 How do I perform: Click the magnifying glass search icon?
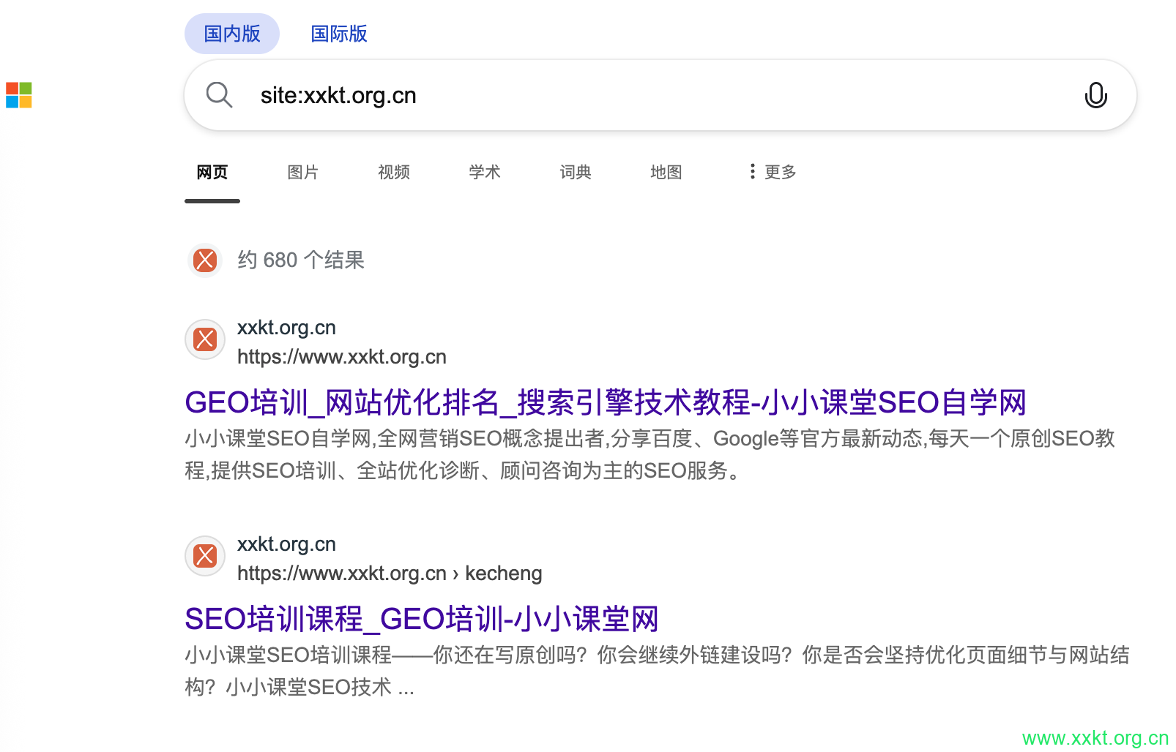tap(219, 95)
